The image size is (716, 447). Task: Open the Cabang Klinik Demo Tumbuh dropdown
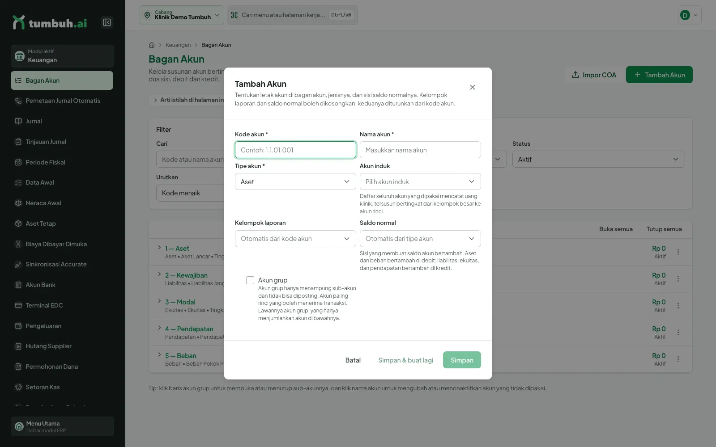[x=182, y=15]
